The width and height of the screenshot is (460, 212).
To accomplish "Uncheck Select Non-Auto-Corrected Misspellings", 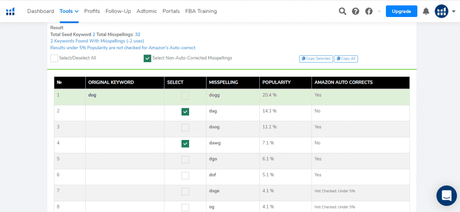I will tap(147, 59).
